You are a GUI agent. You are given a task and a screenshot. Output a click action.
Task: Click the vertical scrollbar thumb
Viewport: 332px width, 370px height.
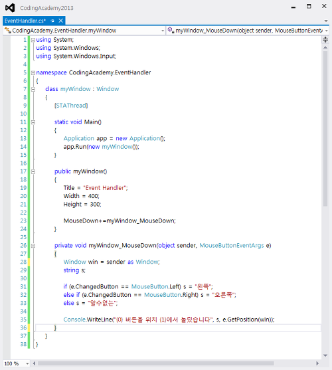pos(325,129)
